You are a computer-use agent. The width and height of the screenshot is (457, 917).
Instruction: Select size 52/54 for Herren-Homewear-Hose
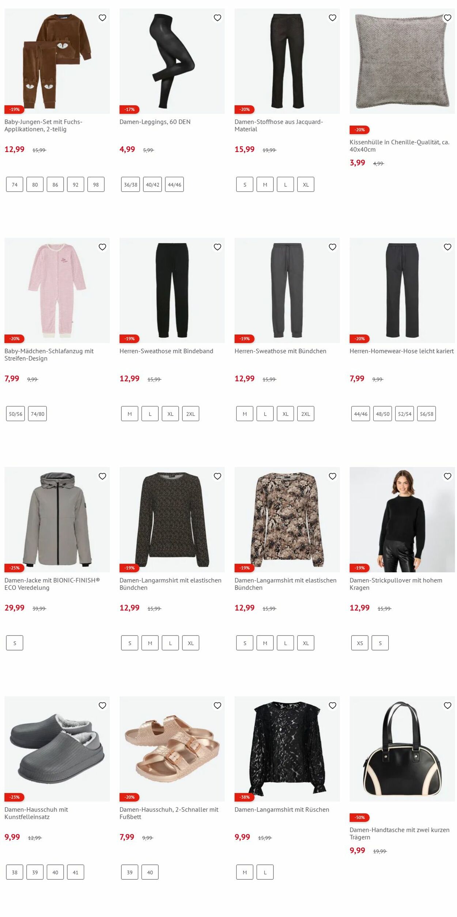click(404, 414)
